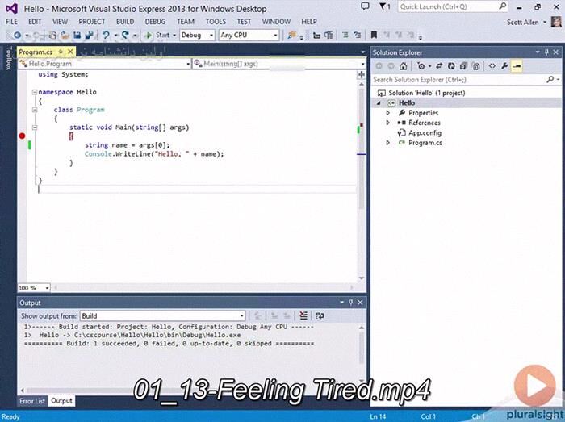
Task: Toggle Word Wrap in the Output panel
Action: pos(320,315)
